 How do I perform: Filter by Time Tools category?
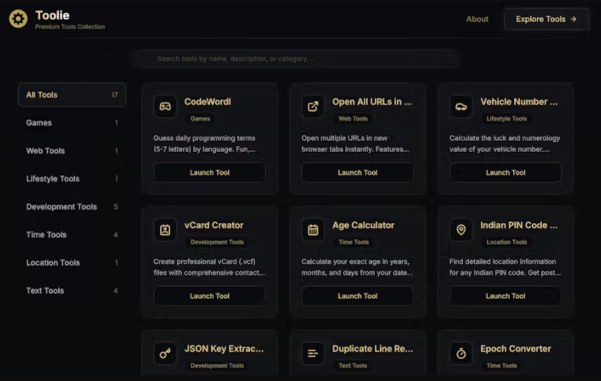[x=72, y=235]
